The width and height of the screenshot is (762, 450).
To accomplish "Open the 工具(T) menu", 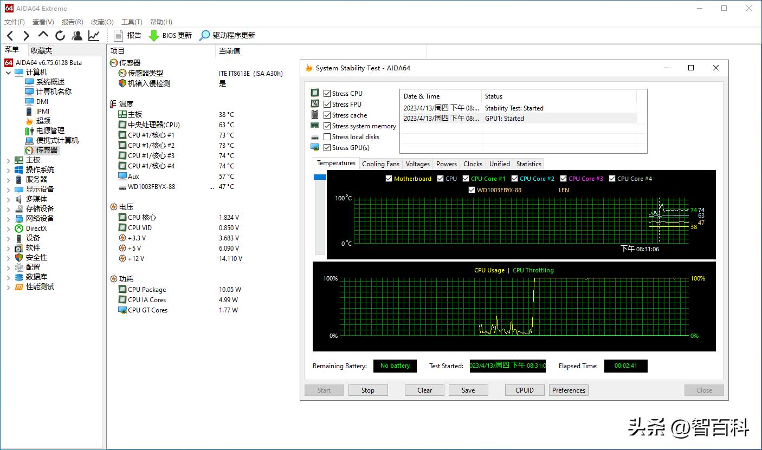I will [132, 22].
